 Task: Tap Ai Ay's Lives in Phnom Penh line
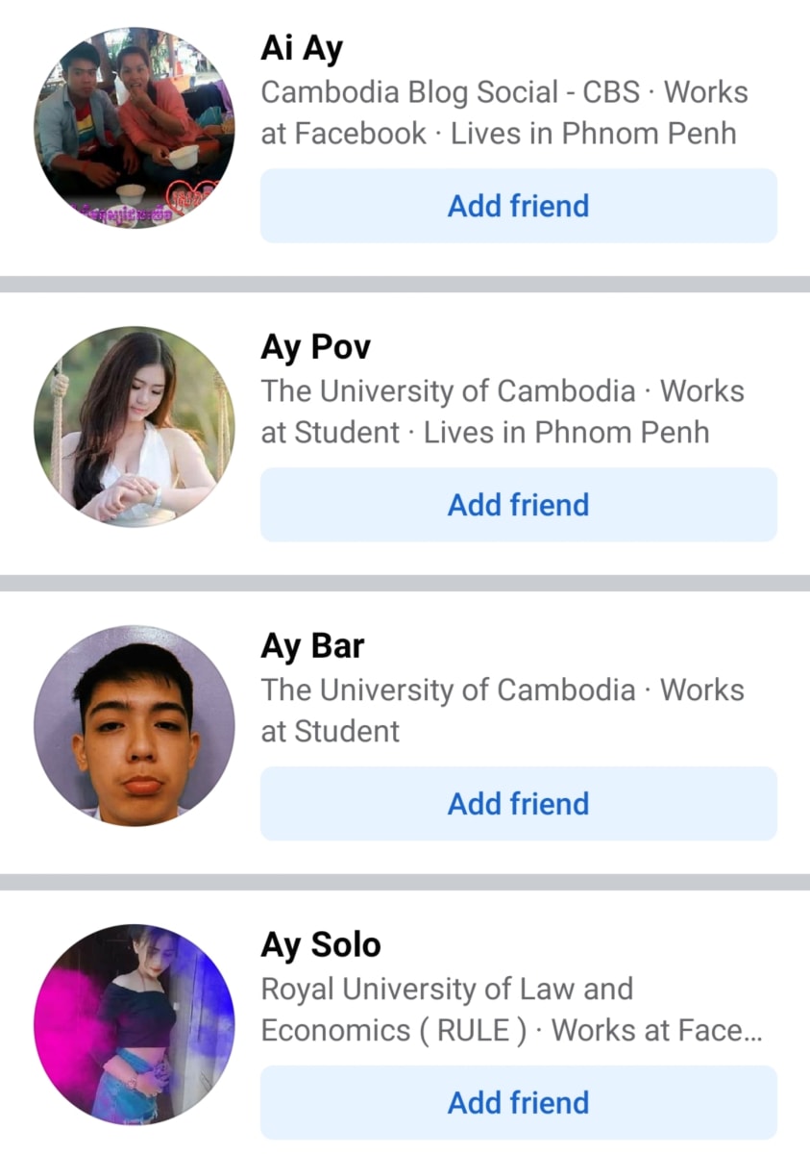coord(594,133)
